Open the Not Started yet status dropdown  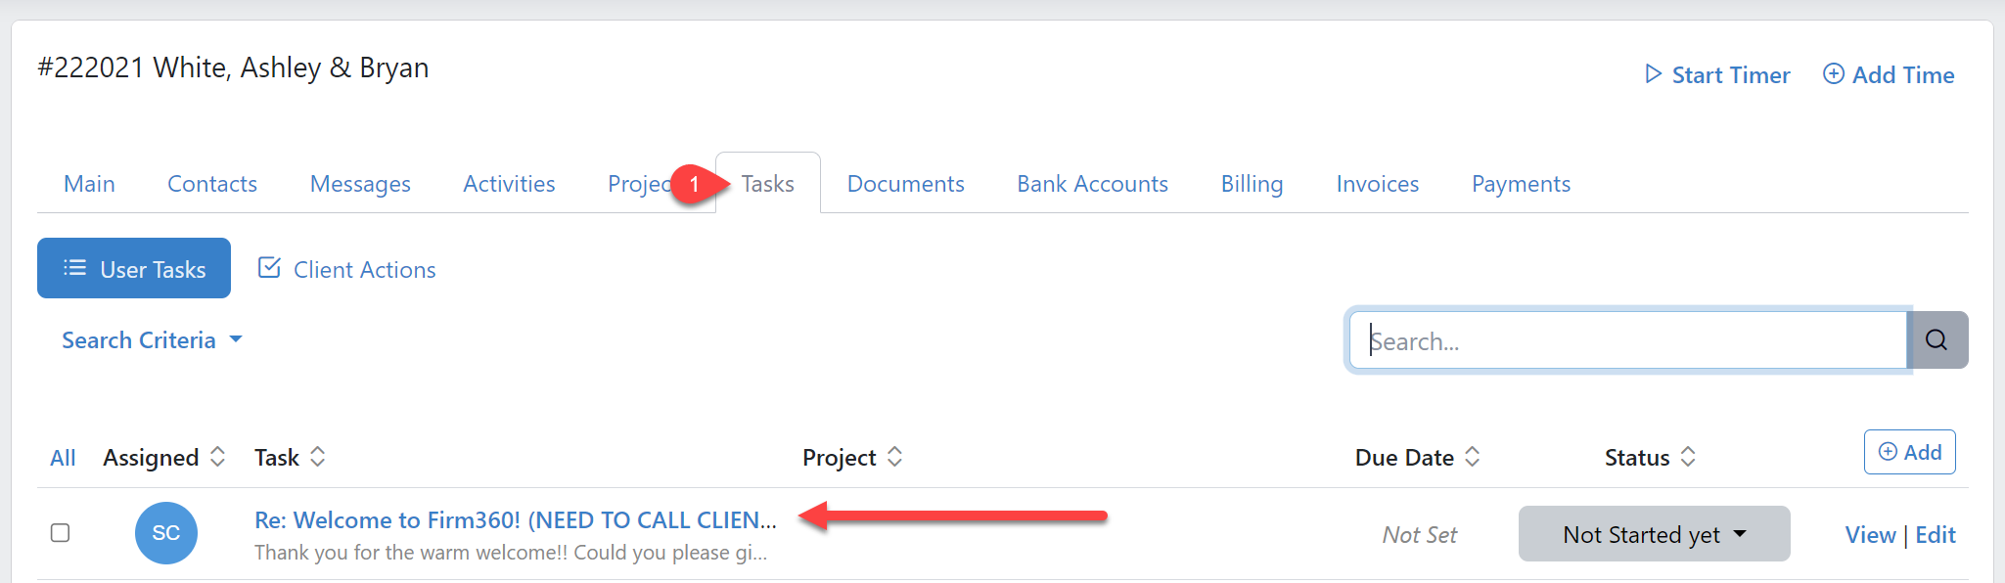pyautogui.click(x=1653, y=533)
